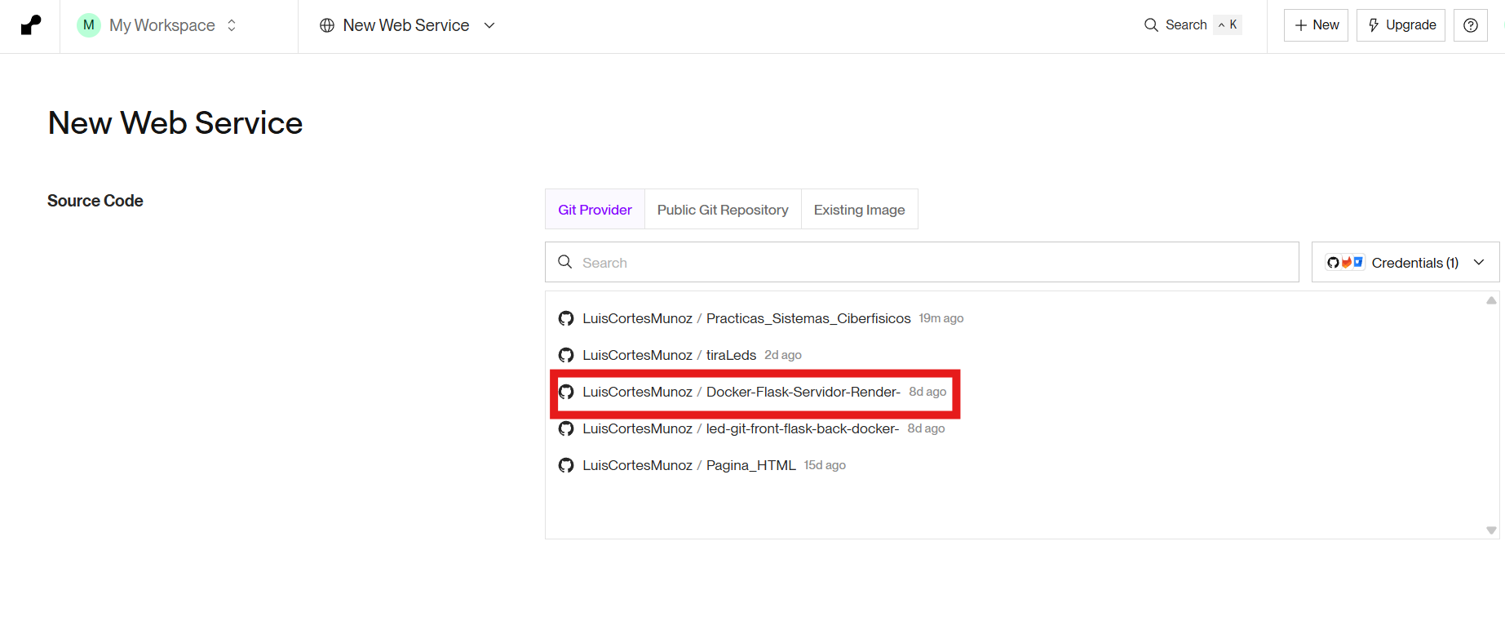Click the M workspace avatar icon
Viewport: 1505px width, 630px height.
pyautogui.click(x=89, y=25)
